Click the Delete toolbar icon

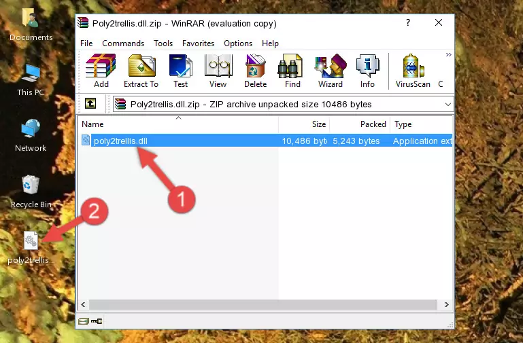[x=256, y=71]
